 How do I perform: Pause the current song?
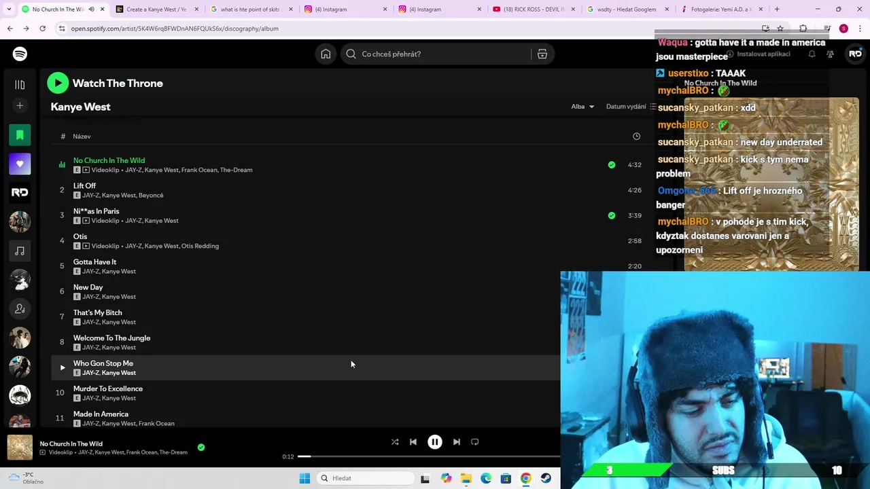click(434, 441)
